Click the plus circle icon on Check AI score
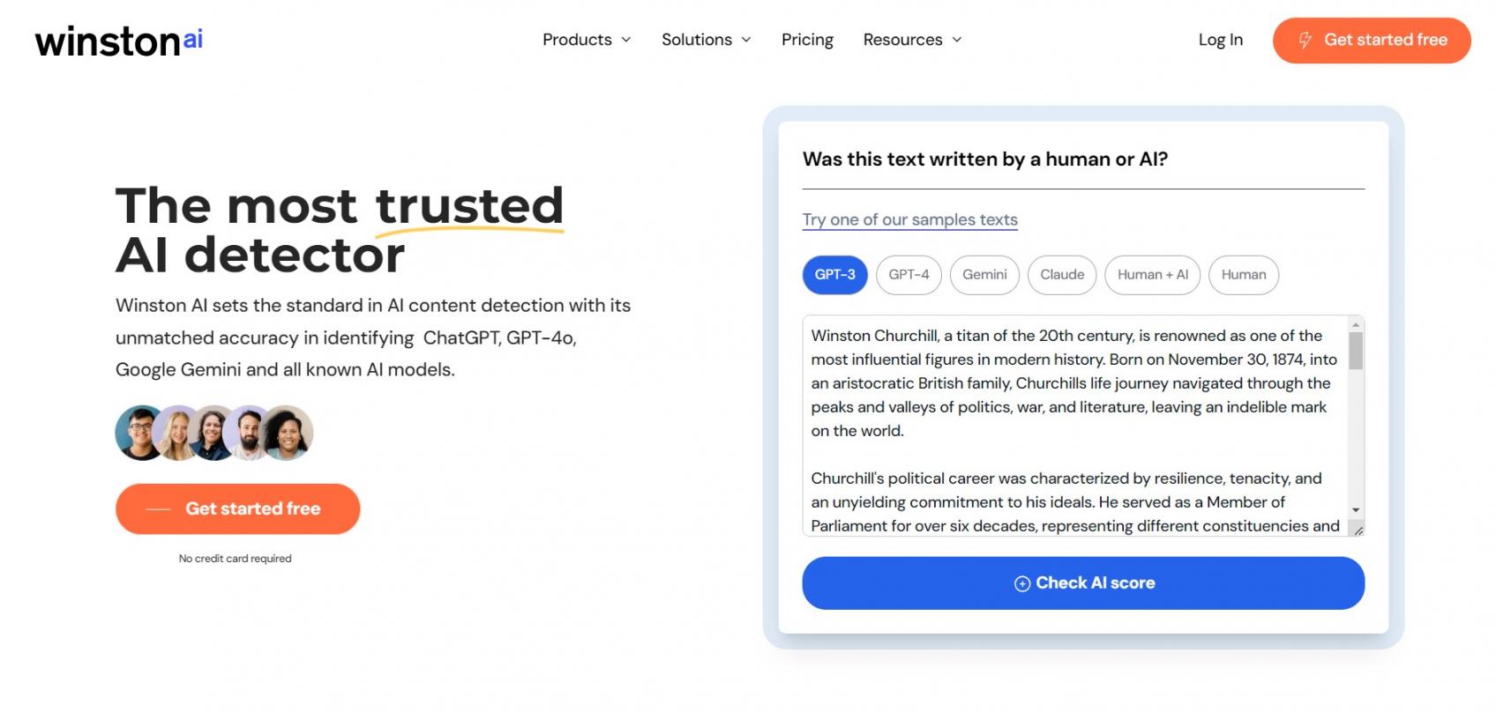1496x712 pixels. pos(1022,583)
